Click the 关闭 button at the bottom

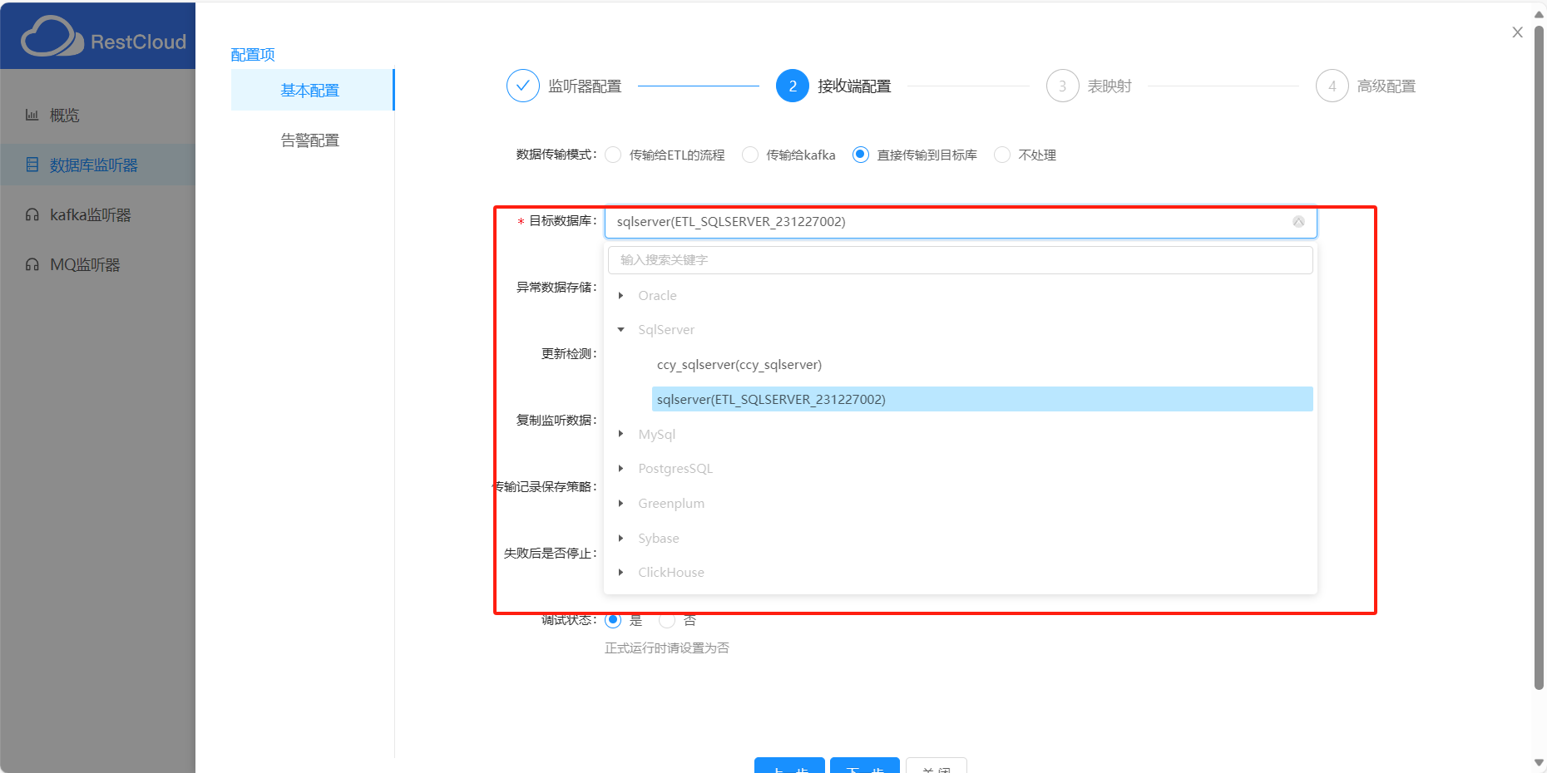click(937, 766)
